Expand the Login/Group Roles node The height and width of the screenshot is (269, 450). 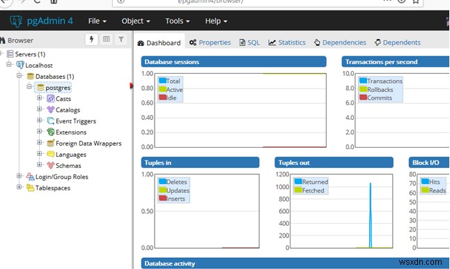[20, 176]
